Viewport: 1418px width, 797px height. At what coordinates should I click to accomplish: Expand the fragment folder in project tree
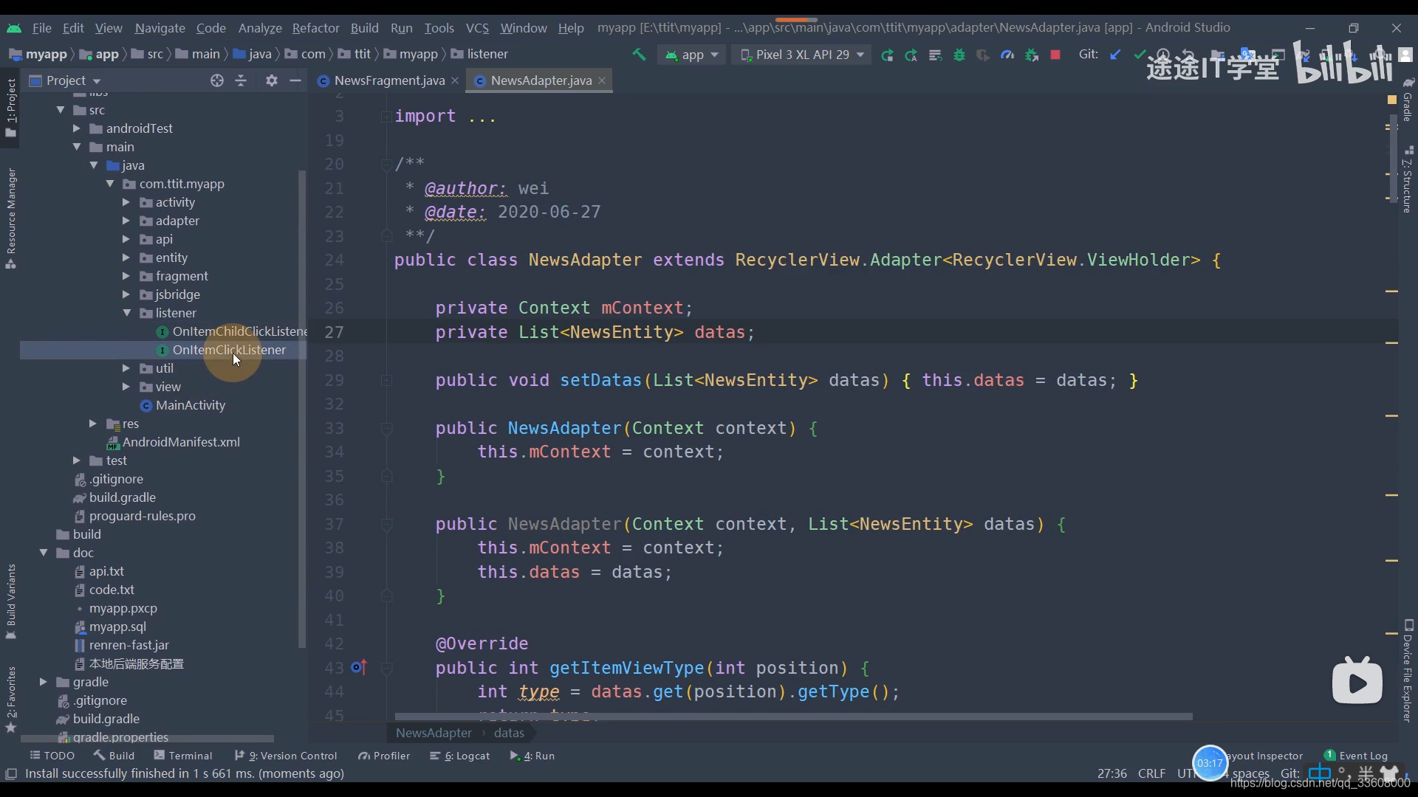tap(128, 275)
